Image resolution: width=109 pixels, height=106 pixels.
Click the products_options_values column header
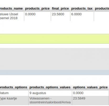click(50, 88)
